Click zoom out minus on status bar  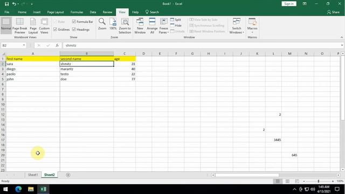click(304, 181)
